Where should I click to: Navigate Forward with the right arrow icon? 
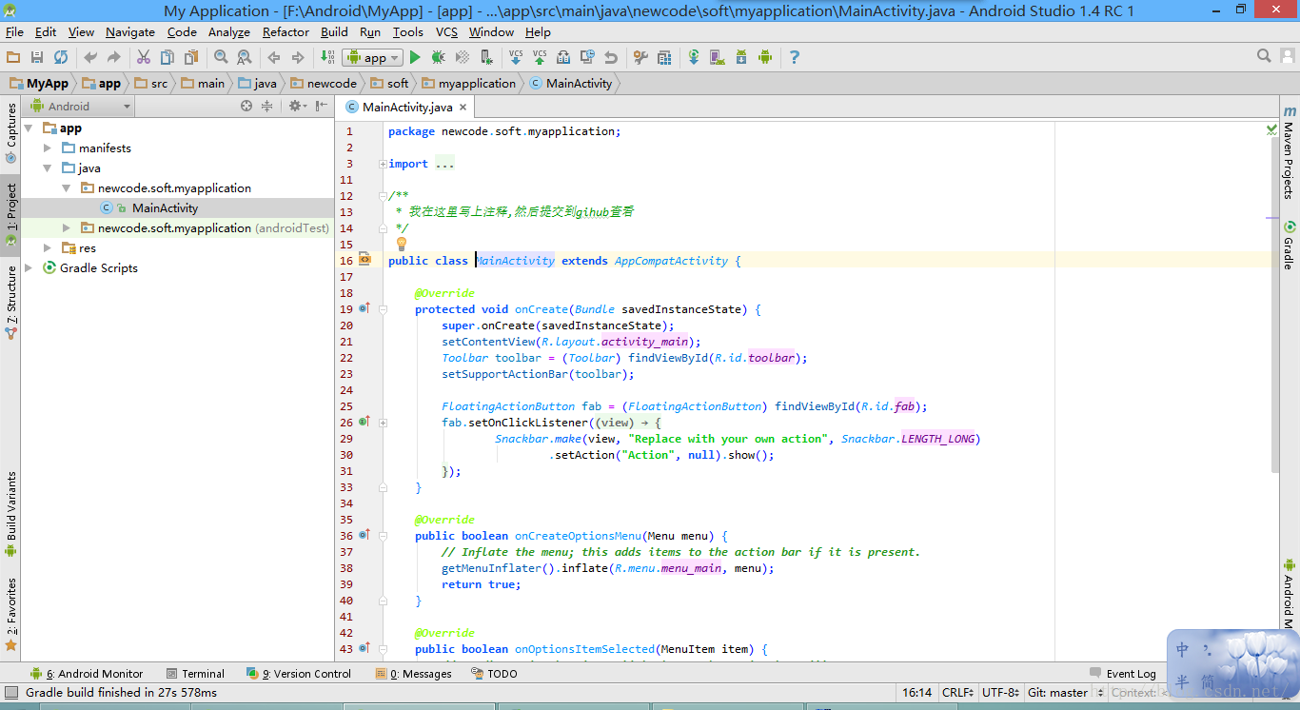pos(298,57)
